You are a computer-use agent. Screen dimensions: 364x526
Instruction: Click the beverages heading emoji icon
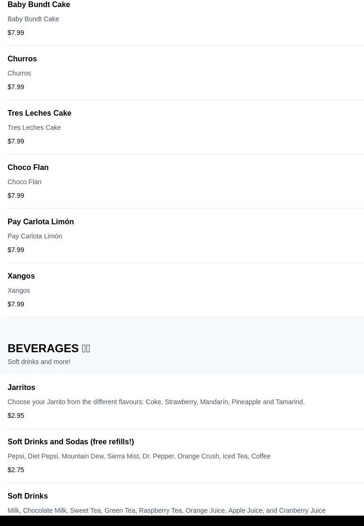[x=86, y=348]
